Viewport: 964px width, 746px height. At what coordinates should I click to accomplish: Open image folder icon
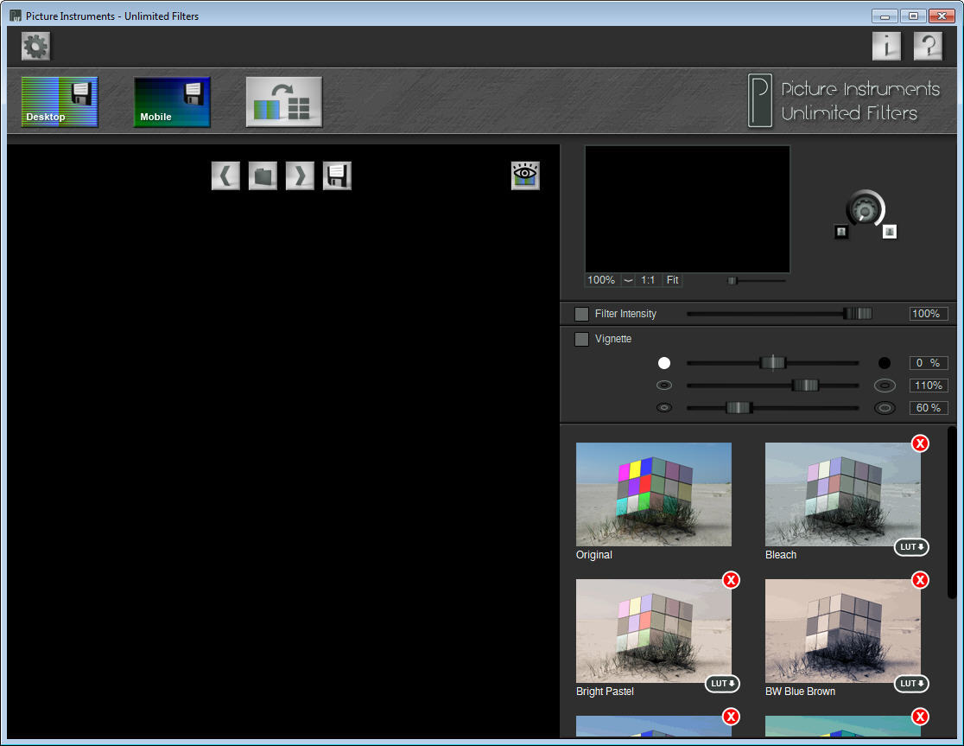click(263, 175)
